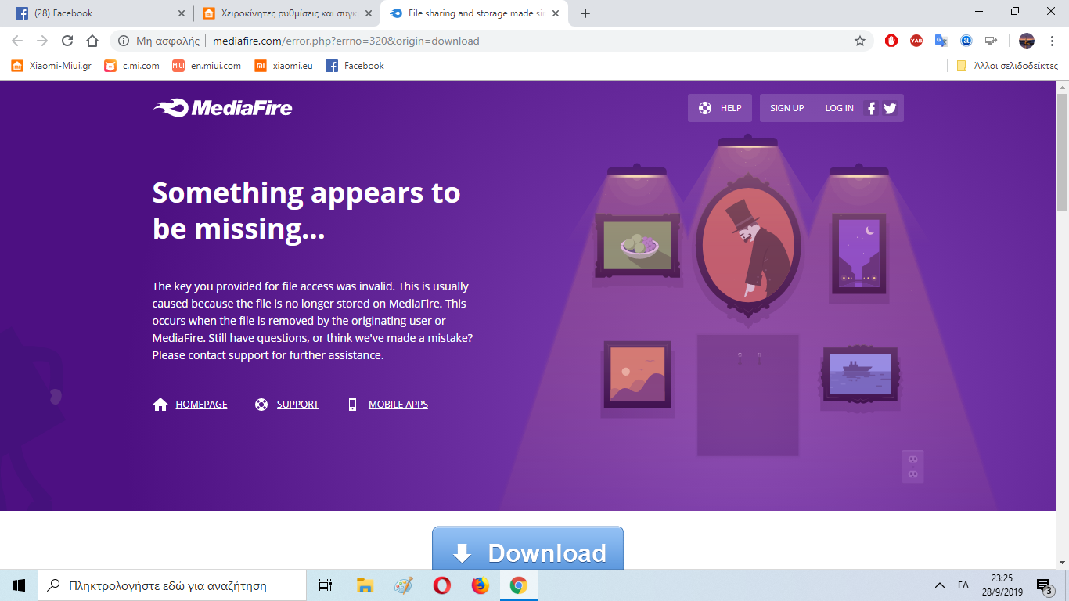Viewport: 1069px width, 601px height.
Task: Close the Facebook tab
Action: [x=182, y=13]
